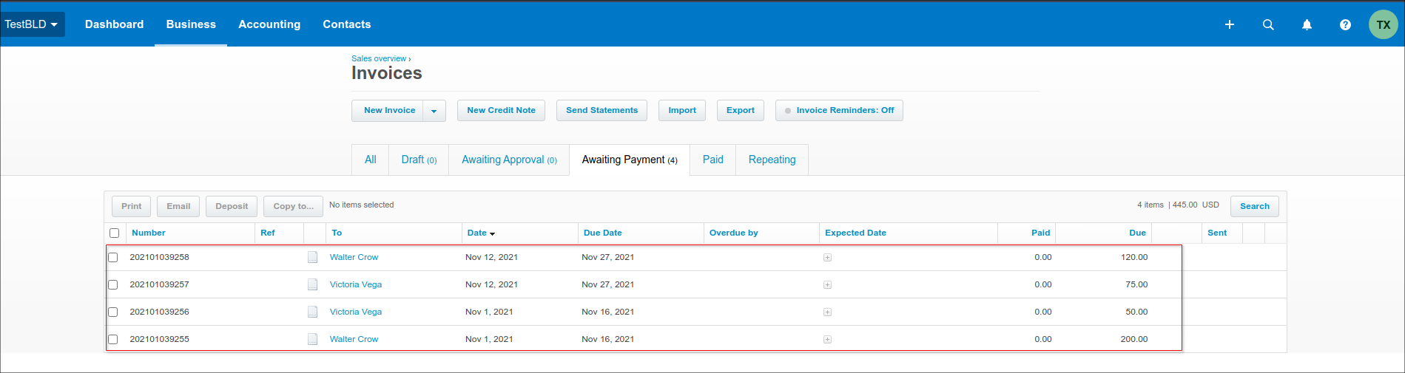Viewport: 1405px width, 373px height.
Task: Go to Sales overview breadcrumb
Action: (x=379, y=58)
